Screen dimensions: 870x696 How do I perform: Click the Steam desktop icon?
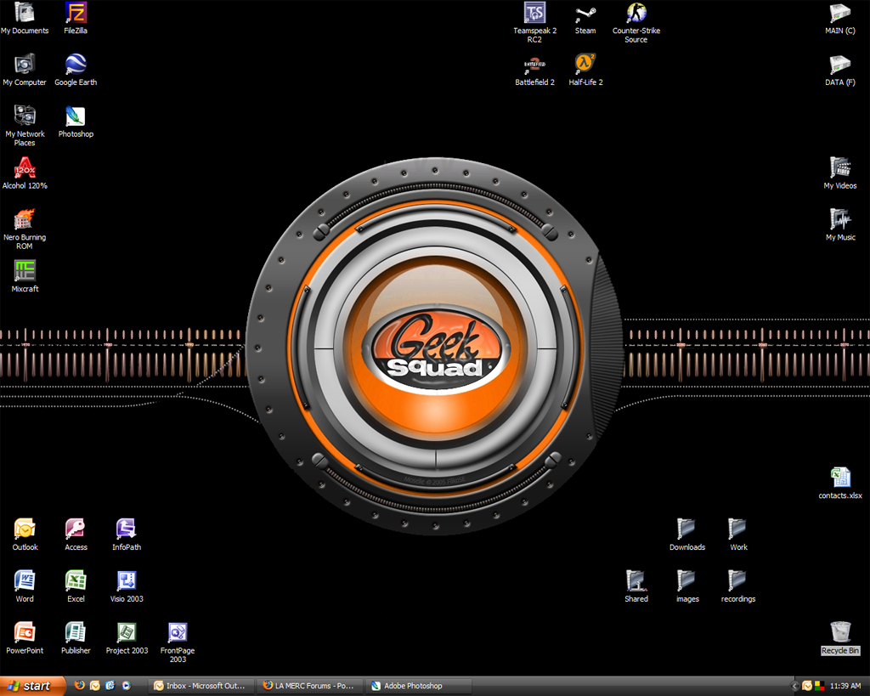[x=585, y=19]
